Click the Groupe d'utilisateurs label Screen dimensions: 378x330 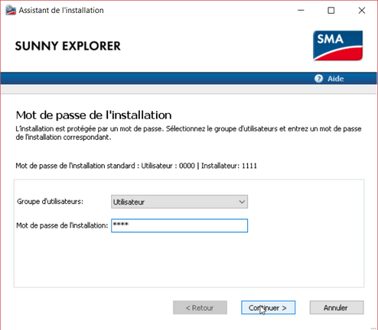point(50,202)
